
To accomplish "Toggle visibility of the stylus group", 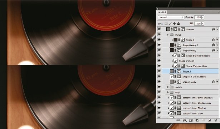I will coord(159,34).
